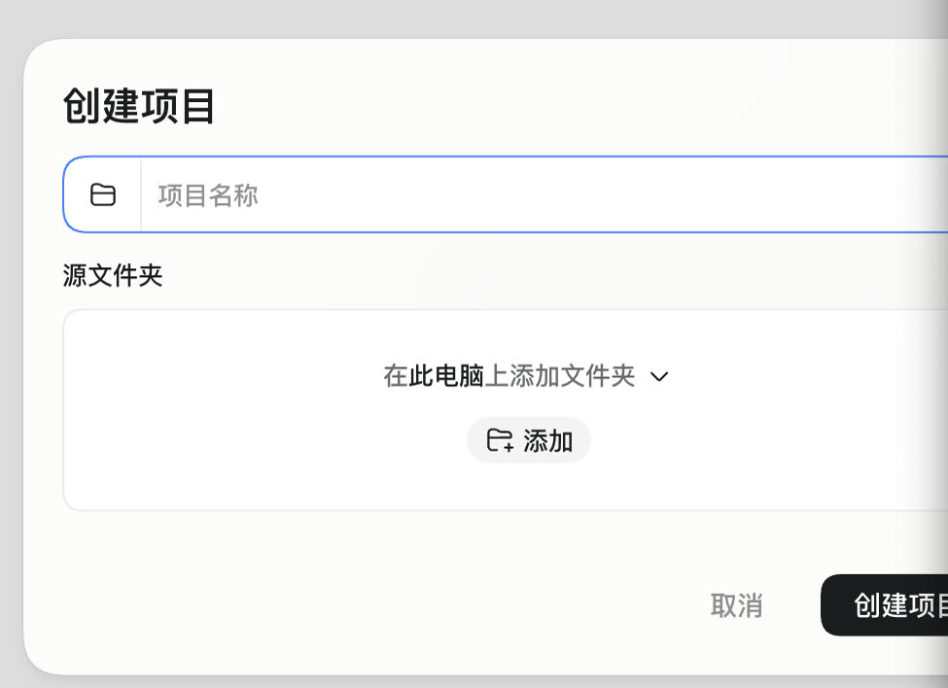
Task: Focus the 项目名称 input field
Action: tap(544, 194)
